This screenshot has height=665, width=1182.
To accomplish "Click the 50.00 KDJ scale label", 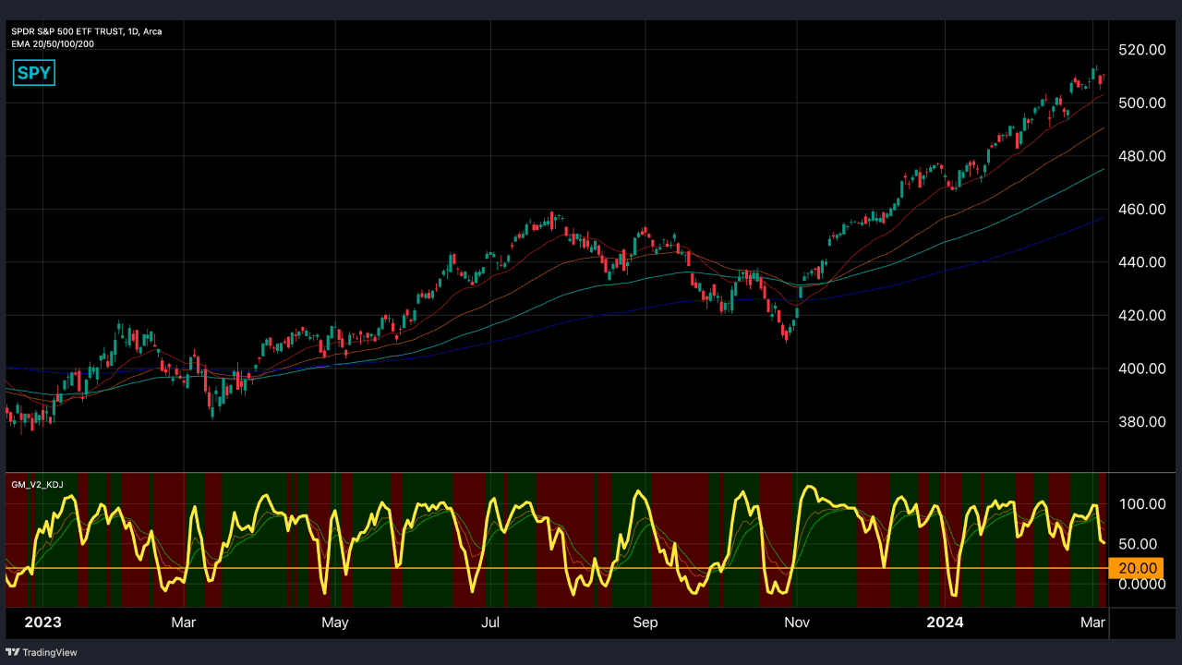I will (x=1138, y=544).
